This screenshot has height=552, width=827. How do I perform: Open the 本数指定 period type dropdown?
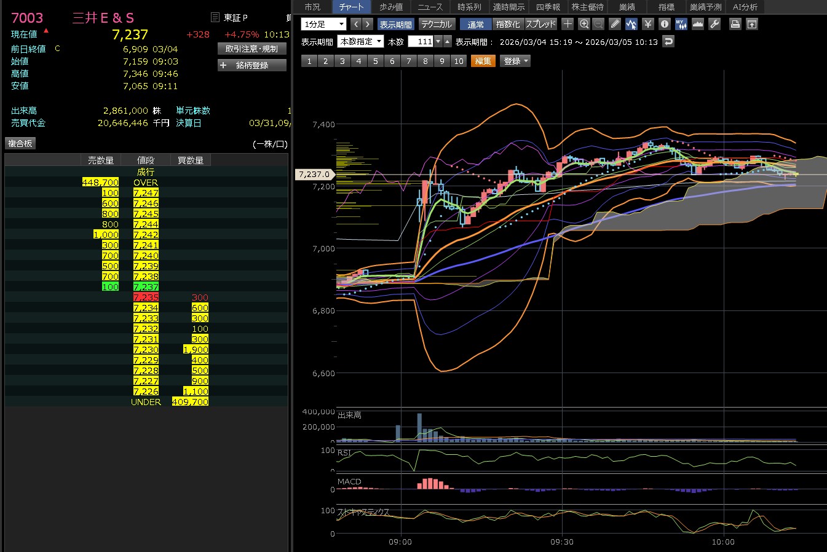click(361, 41)
